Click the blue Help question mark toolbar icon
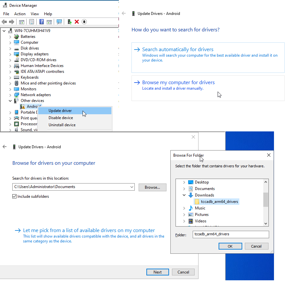Screen dimensions: 296x290 coord(41,22)
